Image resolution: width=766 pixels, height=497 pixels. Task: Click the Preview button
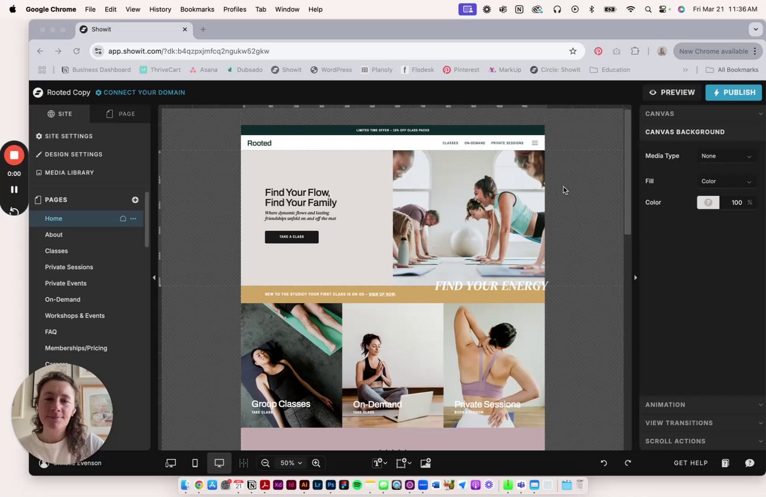pos(672,92)
